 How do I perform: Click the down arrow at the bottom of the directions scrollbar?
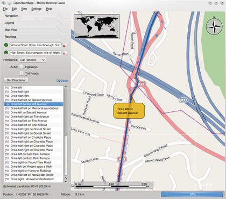point(66,181)
